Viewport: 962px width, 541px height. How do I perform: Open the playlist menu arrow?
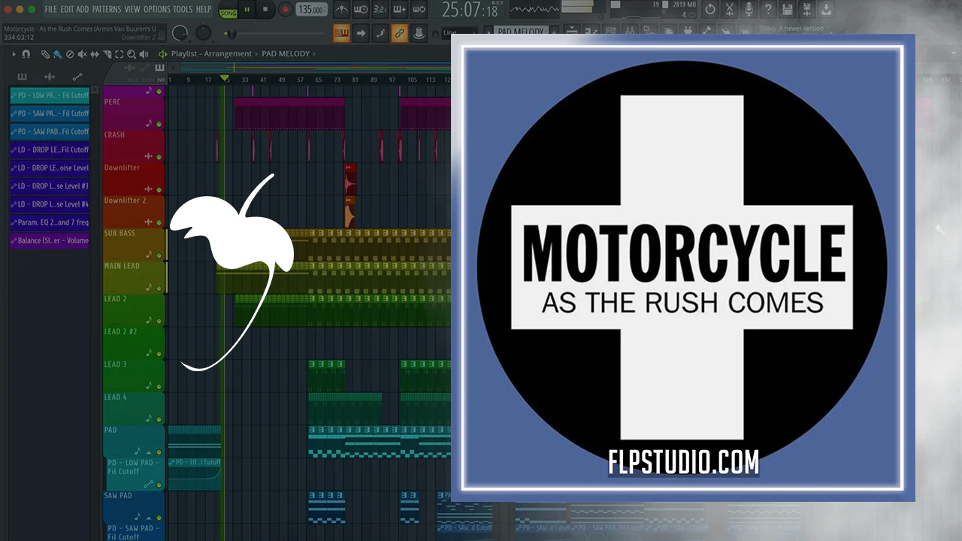click(x=14, y=54)
